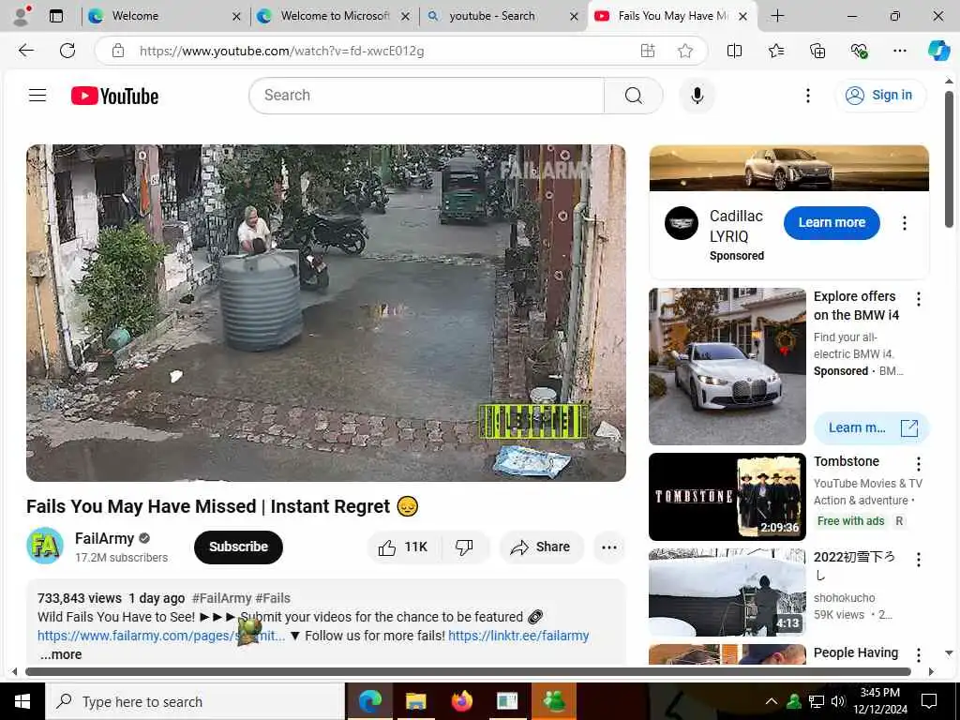Switch to youtube - Search tab
This screenshot has height=720, width=960.
[502, 16]
